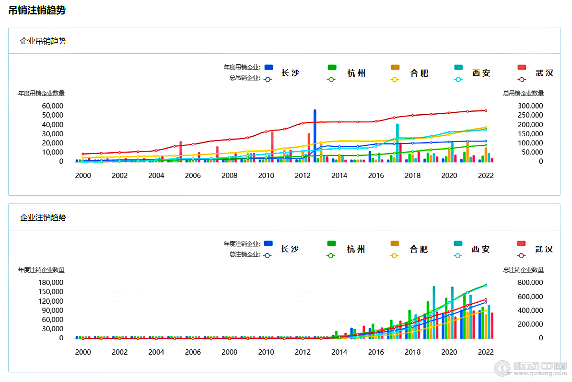Toggle 长沙 blue bar legend in 吊销 chart
The image size is (572, 382).
[269, 68]
